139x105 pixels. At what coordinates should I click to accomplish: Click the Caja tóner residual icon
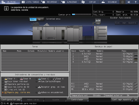pos(6,81)
